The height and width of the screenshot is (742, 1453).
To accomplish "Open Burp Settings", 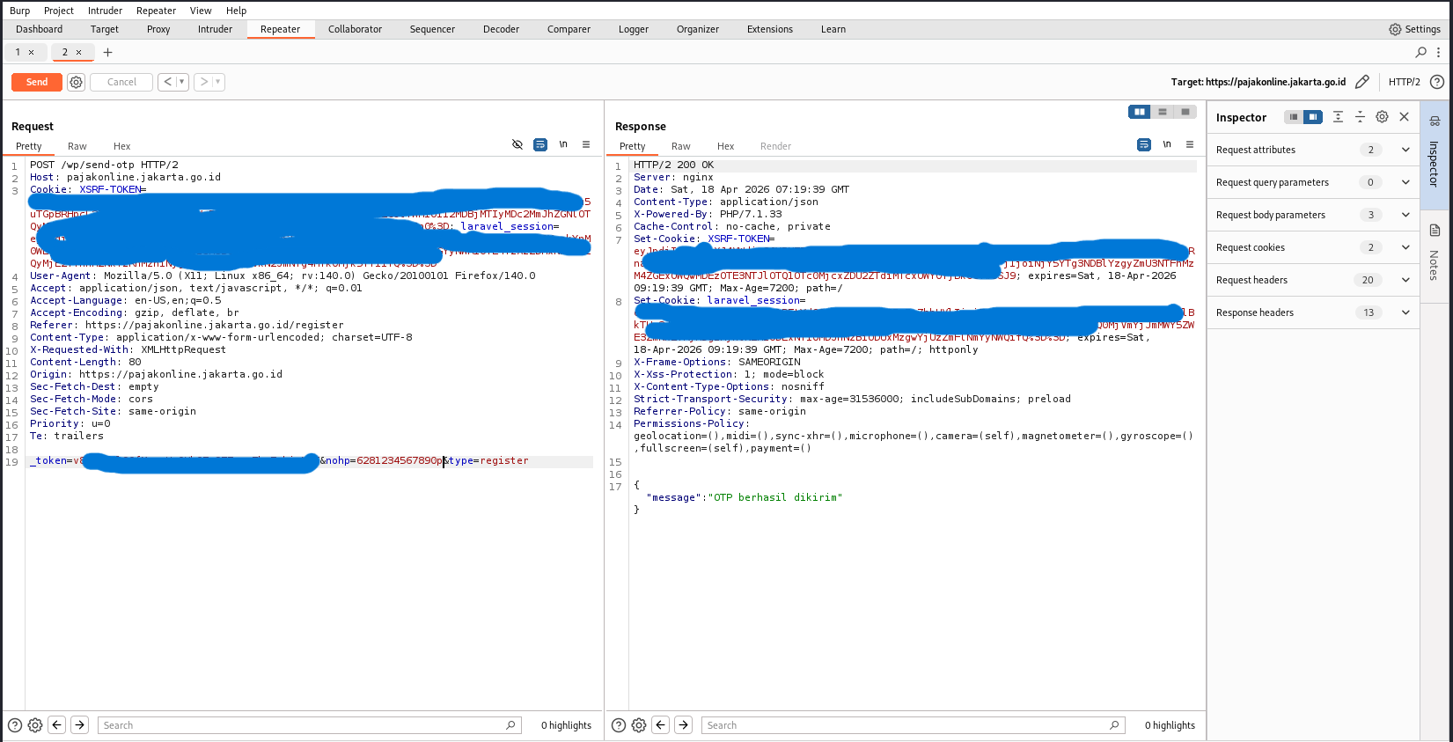I will (x=1414, y=29).
